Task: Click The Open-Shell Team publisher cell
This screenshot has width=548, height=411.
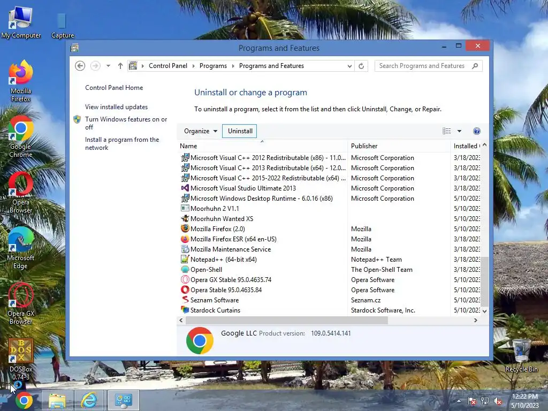Action: tap(382, 270)
